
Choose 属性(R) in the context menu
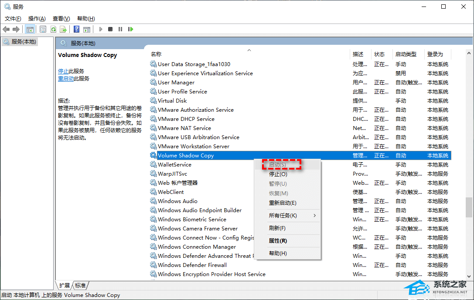click(287, 241)
